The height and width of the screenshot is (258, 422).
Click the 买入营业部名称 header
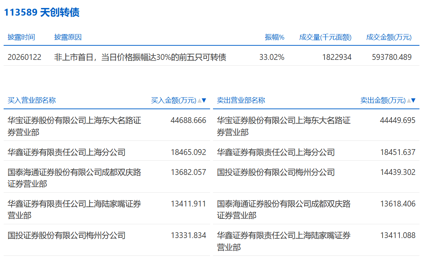[32, 100]
